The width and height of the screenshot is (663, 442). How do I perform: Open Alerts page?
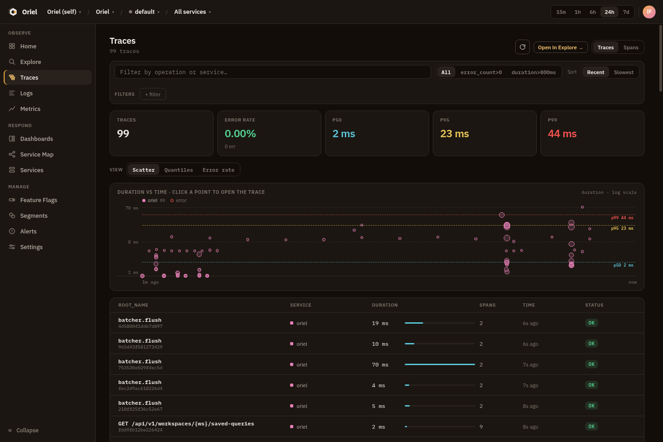[47, 231]
